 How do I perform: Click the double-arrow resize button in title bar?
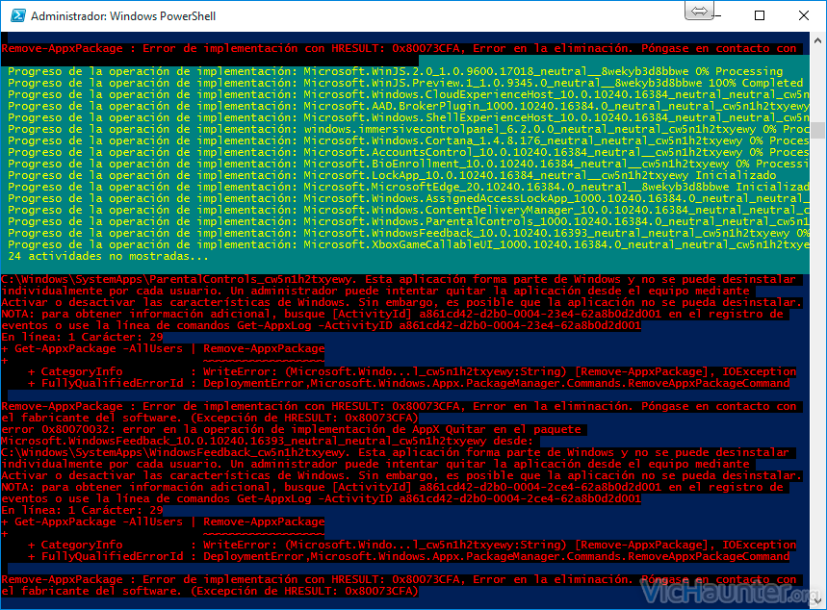tap(699, 11)
